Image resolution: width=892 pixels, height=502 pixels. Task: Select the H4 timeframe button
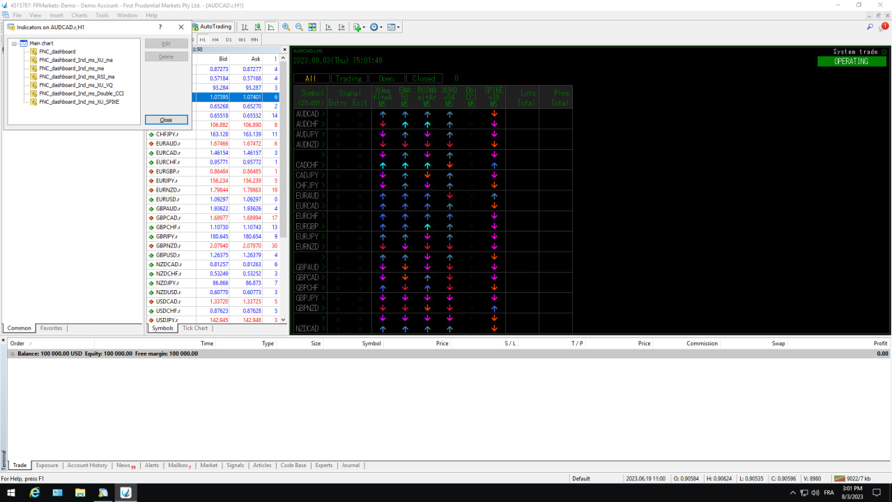(215, 40)
